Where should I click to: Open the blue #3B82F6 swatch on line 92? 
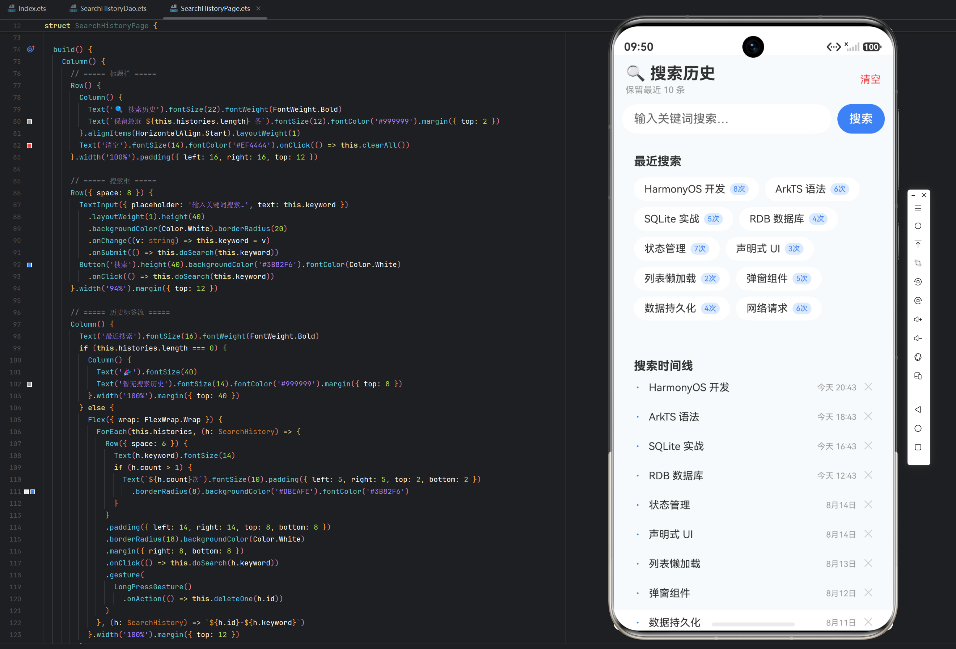30,265
